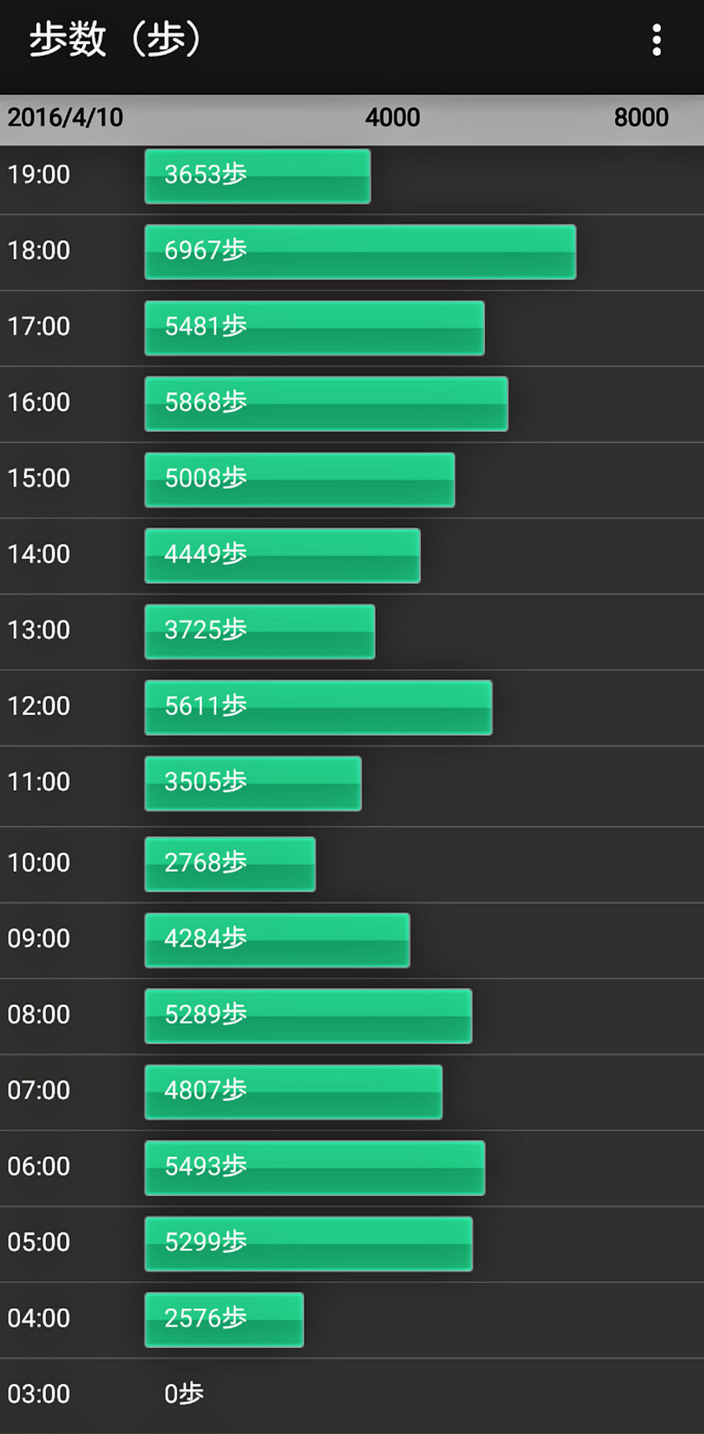Select the 16:00 bar with 5868歩

click(x=327, y=404)
